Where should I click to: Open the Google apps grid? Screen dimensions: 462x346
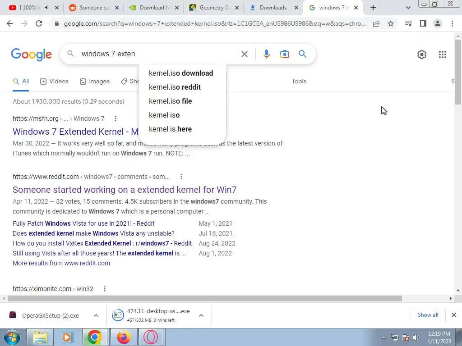(442, 55)
